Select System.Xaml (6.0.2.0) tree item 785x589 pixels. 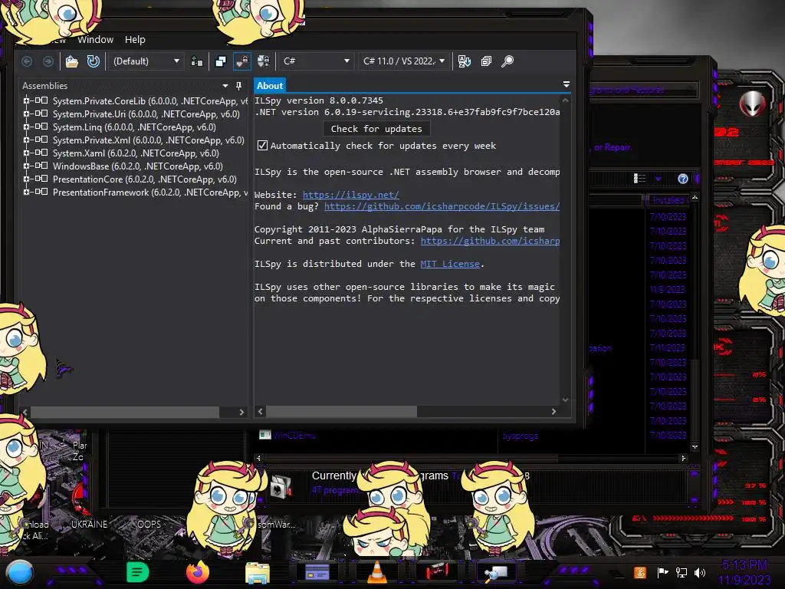click(x=136, y=153)
